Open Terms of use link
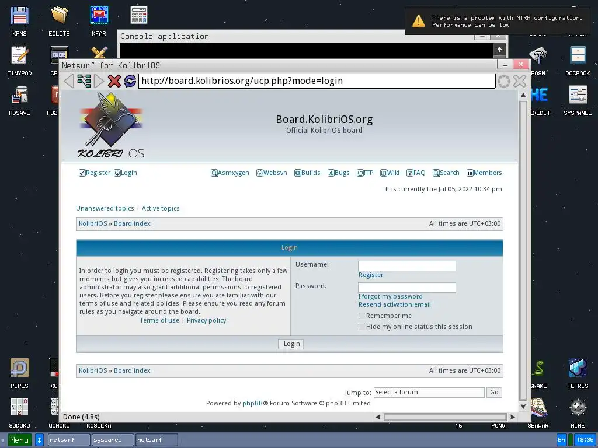The height and width of the screenshot is (448, 598). [x=159, y=320]
